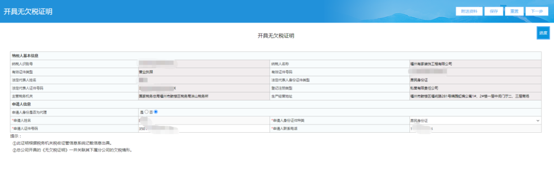554x188 pixels.
Task: Click 居民身份证 in 法定代表人身份证件类型 row
Action: coord(419,80)
